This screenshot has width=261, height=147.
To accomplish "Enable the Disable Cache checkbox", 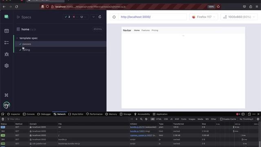I will click(221, 119).
